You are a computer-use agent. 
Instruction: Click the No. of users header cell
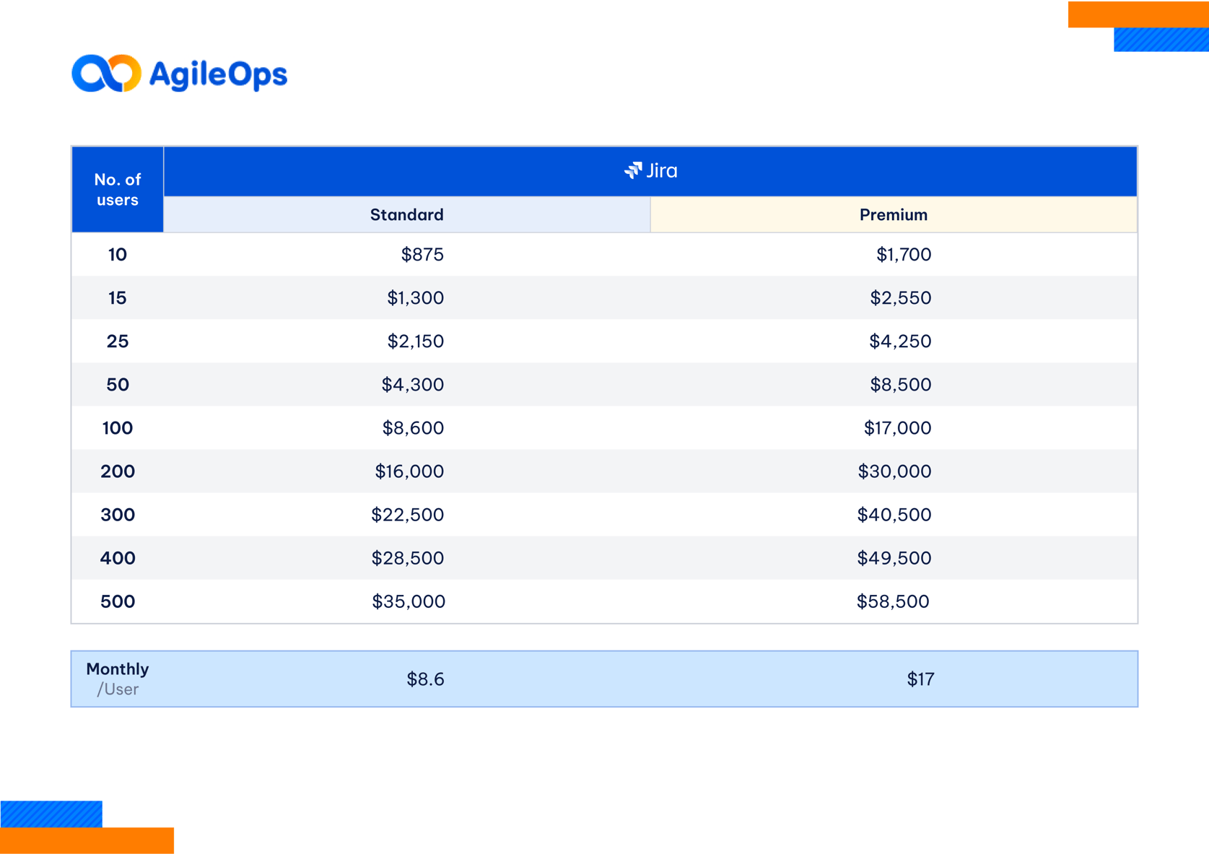pos(117,189)
